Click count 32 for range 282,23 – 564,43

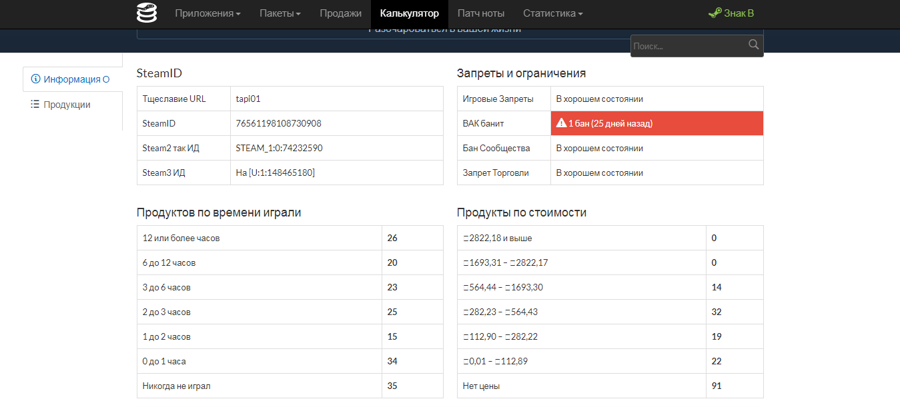(717, 312)
